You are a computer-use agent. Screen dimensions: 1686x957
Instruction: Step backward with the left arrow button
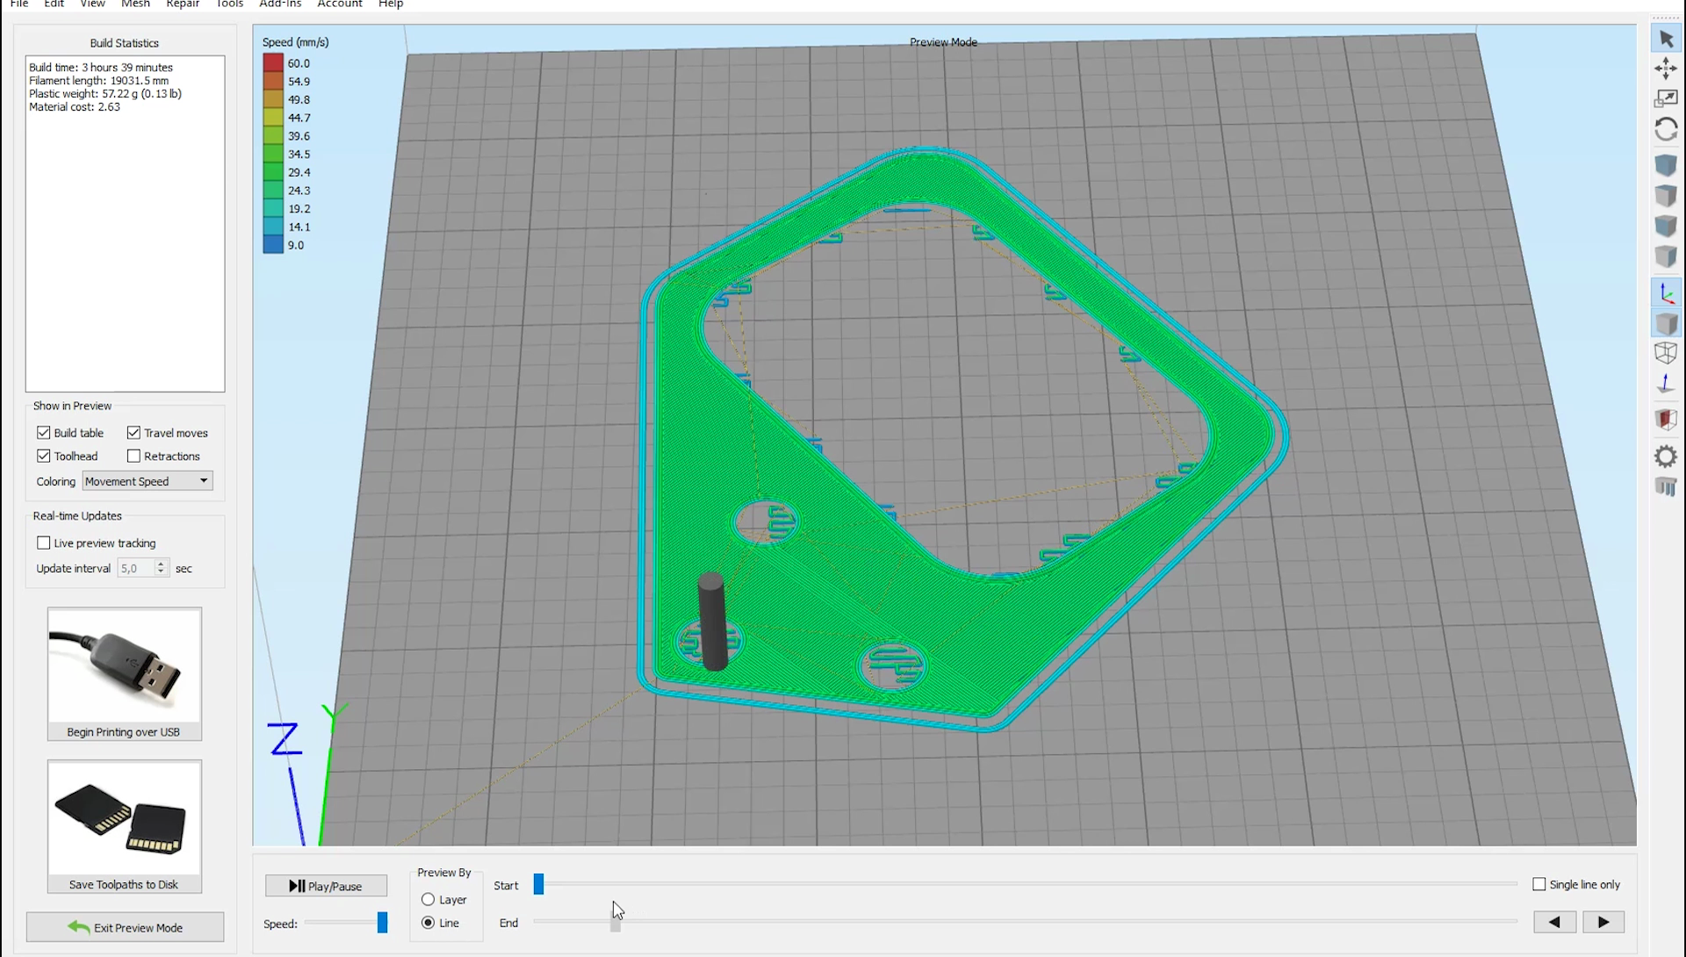pyautogui.click(x=1554, y=922)
